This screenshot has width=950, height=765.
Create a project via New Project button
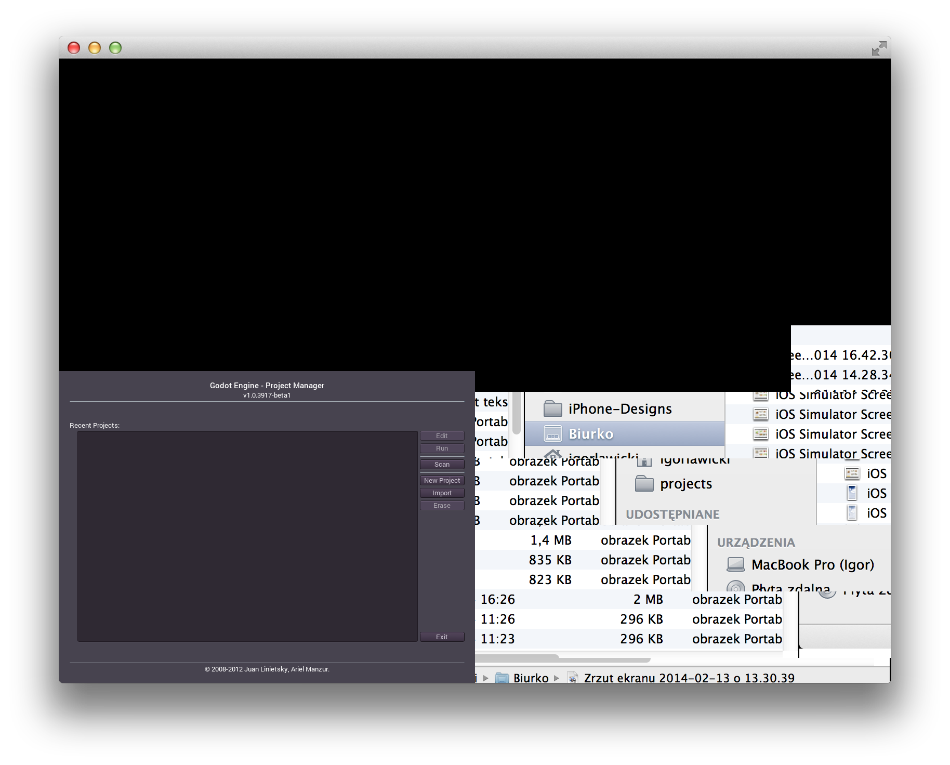click(x=442, y=480)
